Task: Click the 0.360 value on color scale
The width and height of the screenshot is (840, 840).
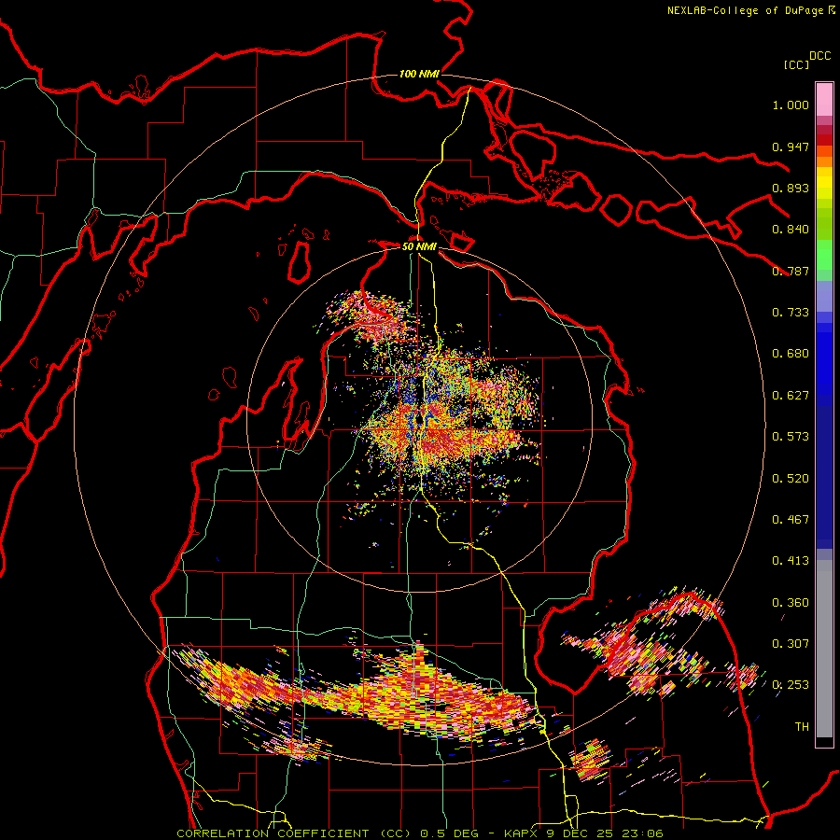Action: (791, 603)
